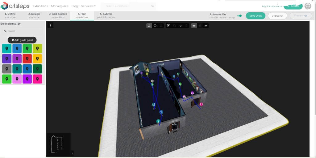This screenshot has width=316, height=158.
Task: Select the axis move gizmo tool
Action: pos(149,26)
